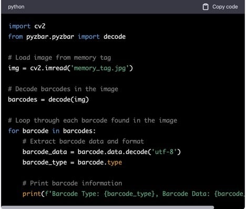Click the print statement with Barcode Type
Screen dimensions: 246x209
(x=134, y=194)
